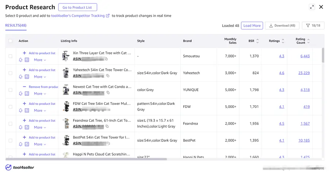The height and width of the screenshot is (172, 329).
Task: Select the Xin Three Layer Cat Tree checkbox
Action: [10, 56]
